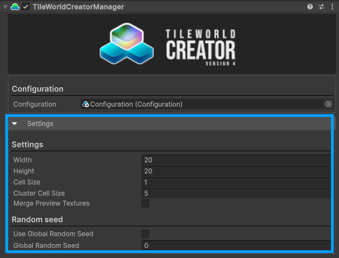The height and width of the screenshot is (258, 339).
Task: Click the Cell Size label
Action: coord(27,182)
